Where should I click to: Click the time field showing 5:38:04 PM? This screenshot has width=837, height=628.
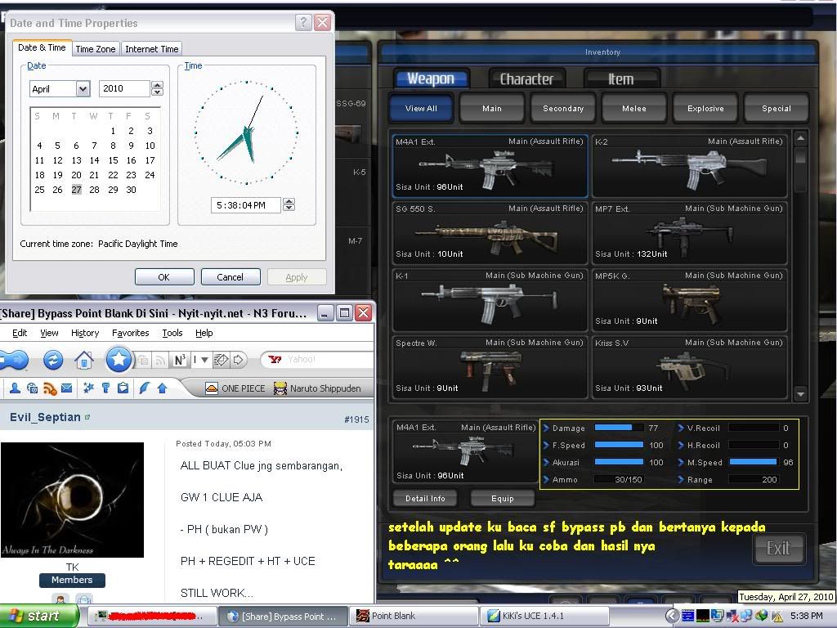[x=246, y=205]
